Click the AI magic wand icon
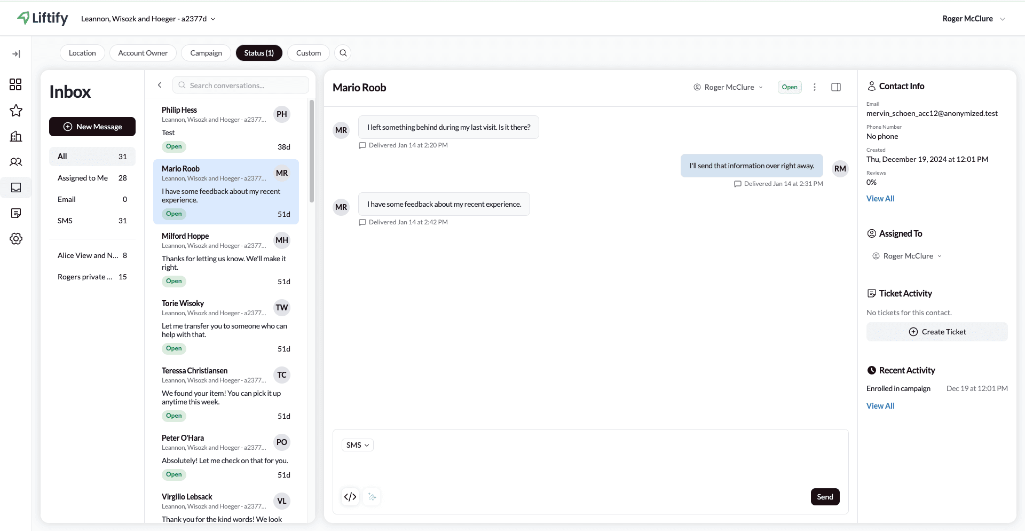The image size is (1025, 531). pos(372,497)
